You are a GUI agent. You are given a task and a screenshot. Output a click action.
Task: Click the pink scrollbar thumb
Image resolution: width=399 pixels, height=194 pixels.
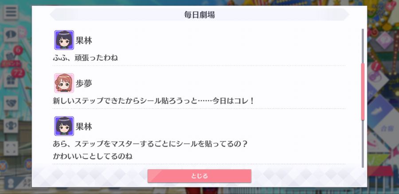363,91
